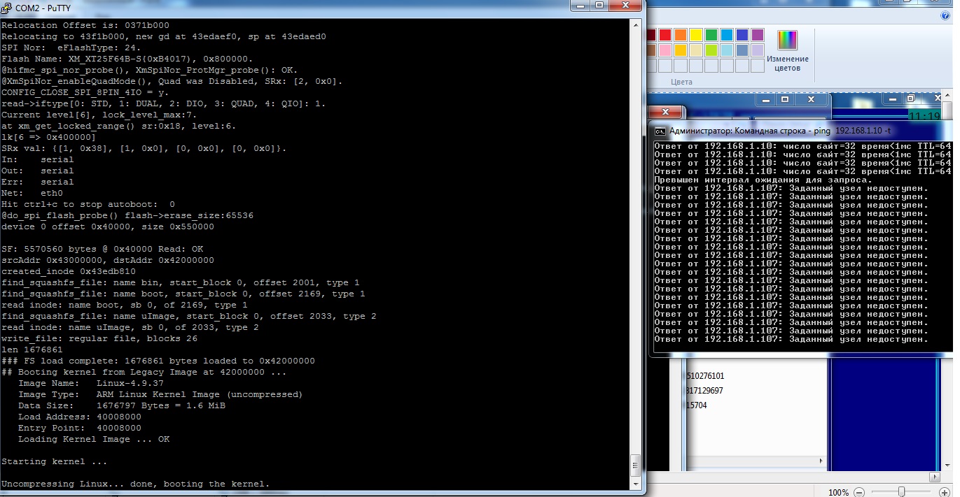Click the Paint zoom slider handle
The height and width of the screenshot is (497, 960).
[x=902, y=491]
